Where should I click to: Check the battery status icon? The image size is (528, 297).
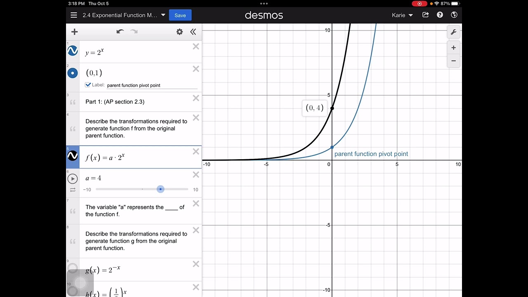coord(455,3)
